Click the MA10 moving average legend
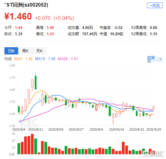 click(45, 59)
